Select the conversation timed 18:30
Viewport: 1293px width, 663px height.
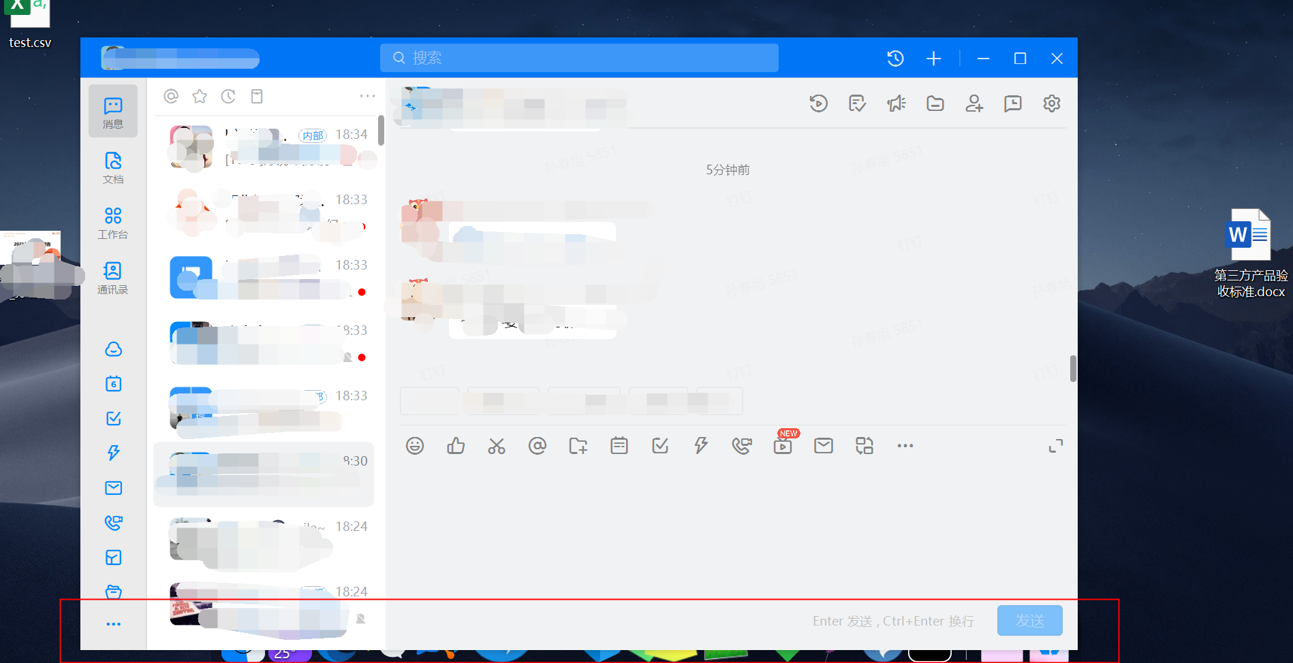(x=264, y=474)
